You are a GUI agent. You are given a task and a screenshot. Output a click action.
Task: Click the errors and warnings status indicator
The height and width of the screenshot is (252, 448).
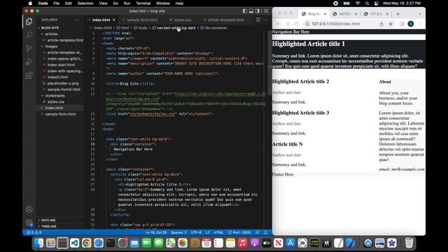click(x=34, y=232)
